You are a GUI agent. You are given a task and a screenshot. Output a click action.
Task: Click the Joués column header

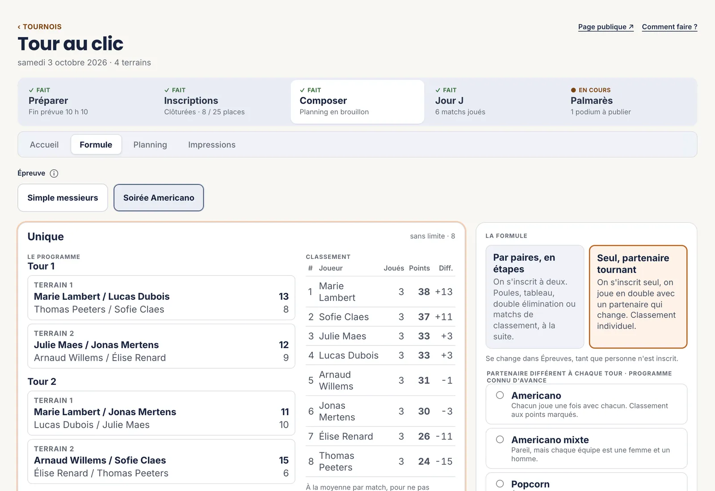pyautogui.click(x=394, y=268)
